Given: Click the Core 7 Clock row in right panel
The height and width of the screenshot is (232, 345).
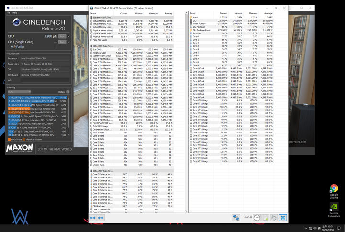Looking at the screenshot, I should (231, 91).
